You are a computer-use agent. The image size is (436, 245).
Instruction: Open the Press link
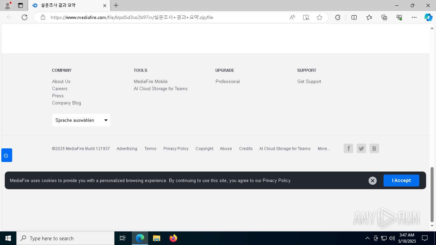(x=58, y=96)
